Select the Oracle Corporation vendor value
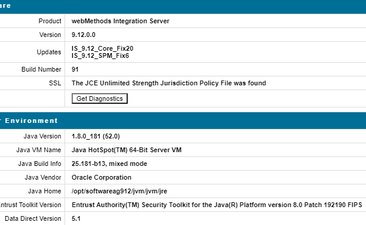 102,177
